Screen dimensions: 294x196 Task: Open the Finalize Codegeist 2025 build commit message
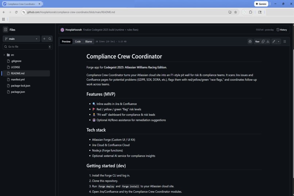click(111, 30)
